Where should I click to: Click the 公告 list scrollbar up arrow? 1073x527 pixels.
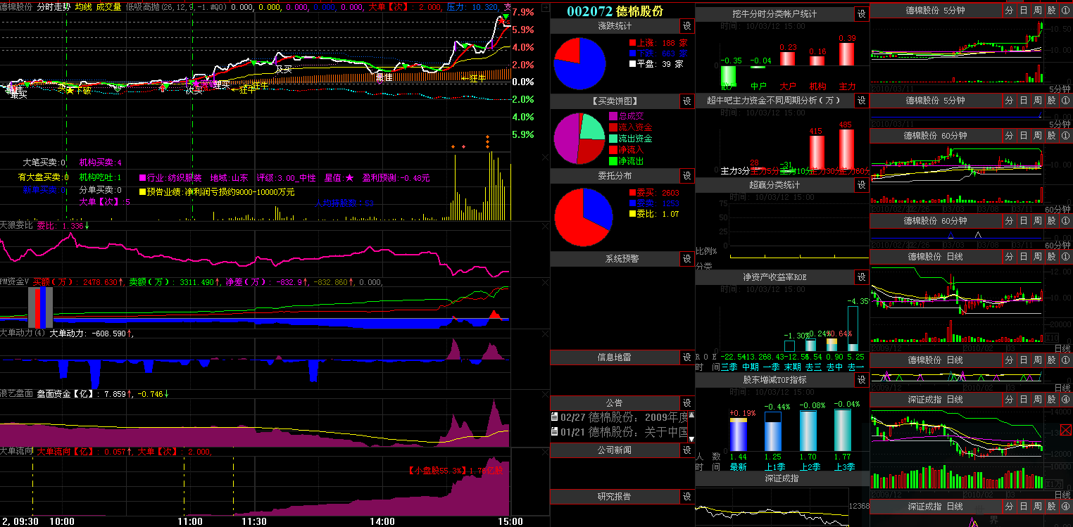pyautogui.click(x=691, y=415)
